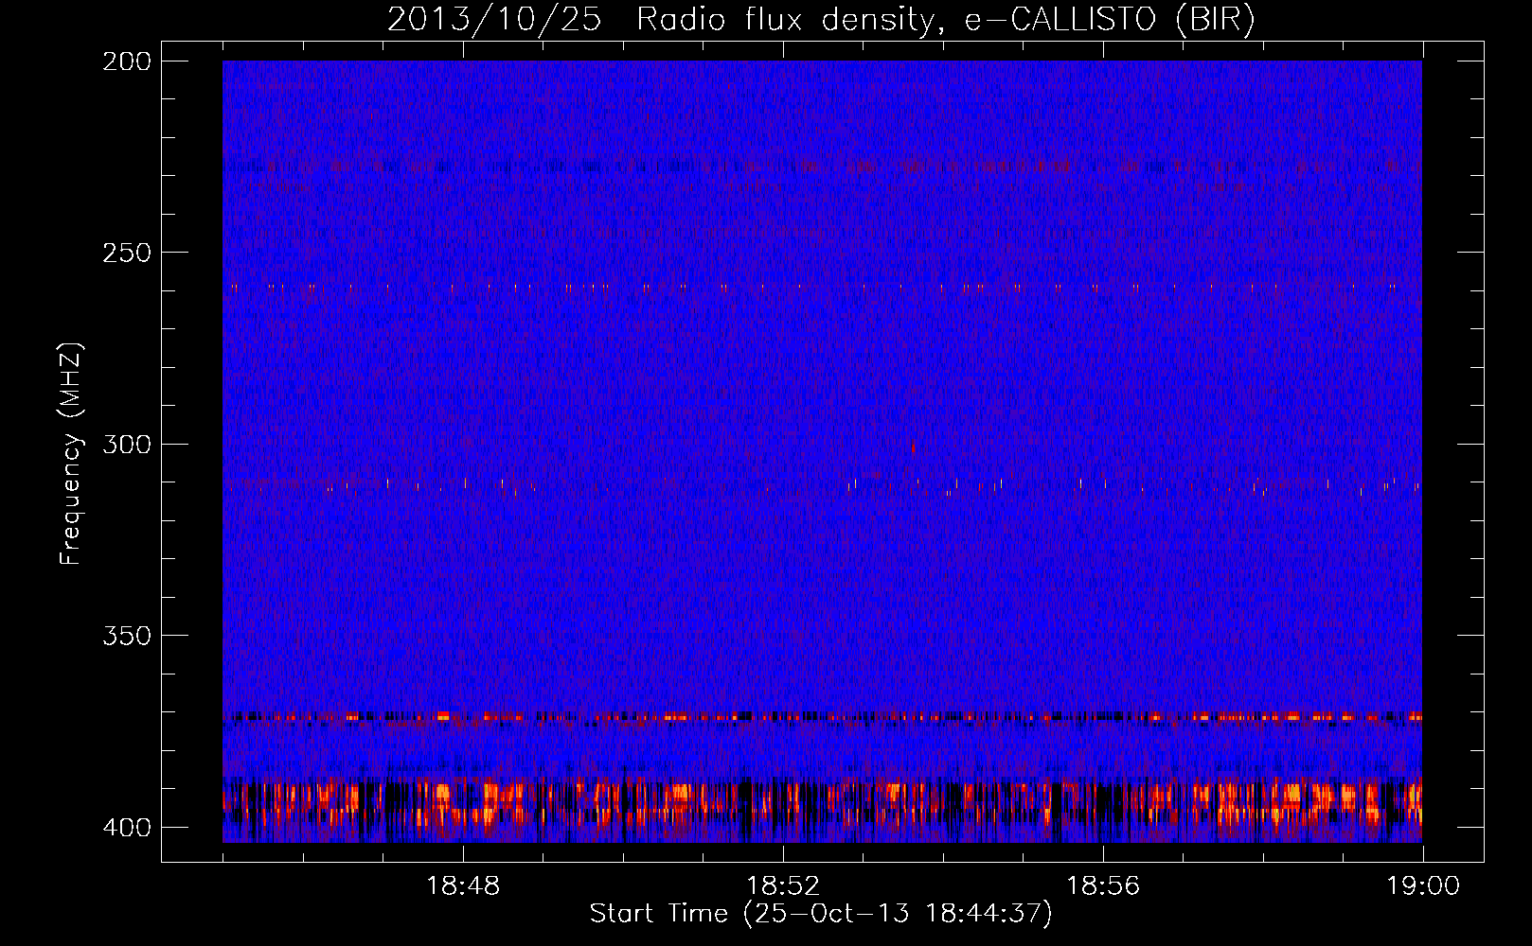The width and height of the screenshot is (1532, 946).
Task: Click the 200 frequency tick label
Action: tap(126, 61)
